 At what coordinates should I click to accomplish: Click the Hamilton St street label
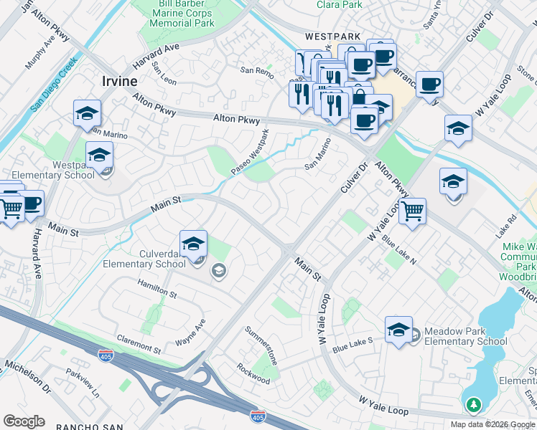click(157, 289)
